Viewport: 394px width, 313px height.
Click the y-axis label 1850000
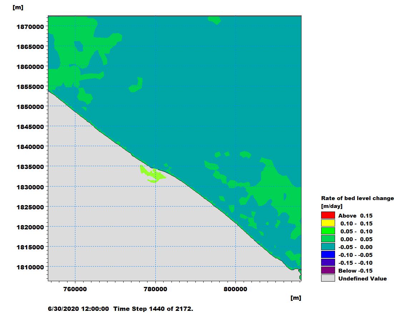(30, 107)
